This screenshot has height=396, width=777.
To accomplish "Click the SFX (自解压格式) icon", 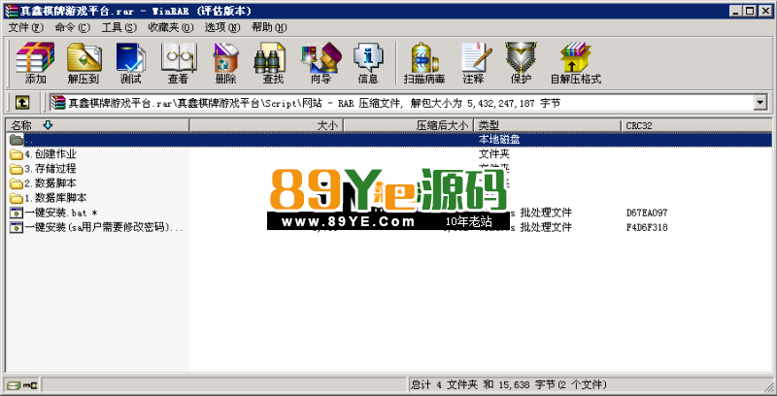I will coord(576,63).
